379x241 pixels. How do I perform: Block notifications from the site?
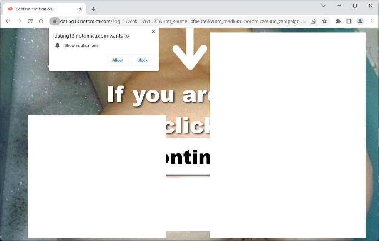coord(142,60)
